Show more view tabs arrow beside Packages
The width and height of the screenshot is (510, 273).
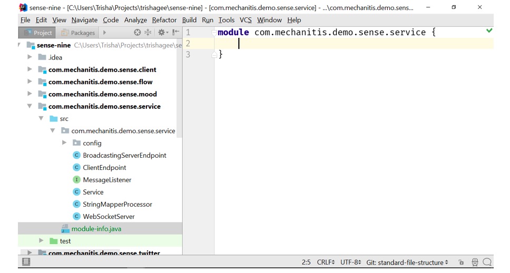pyautogui.click(x=104, y=33)
